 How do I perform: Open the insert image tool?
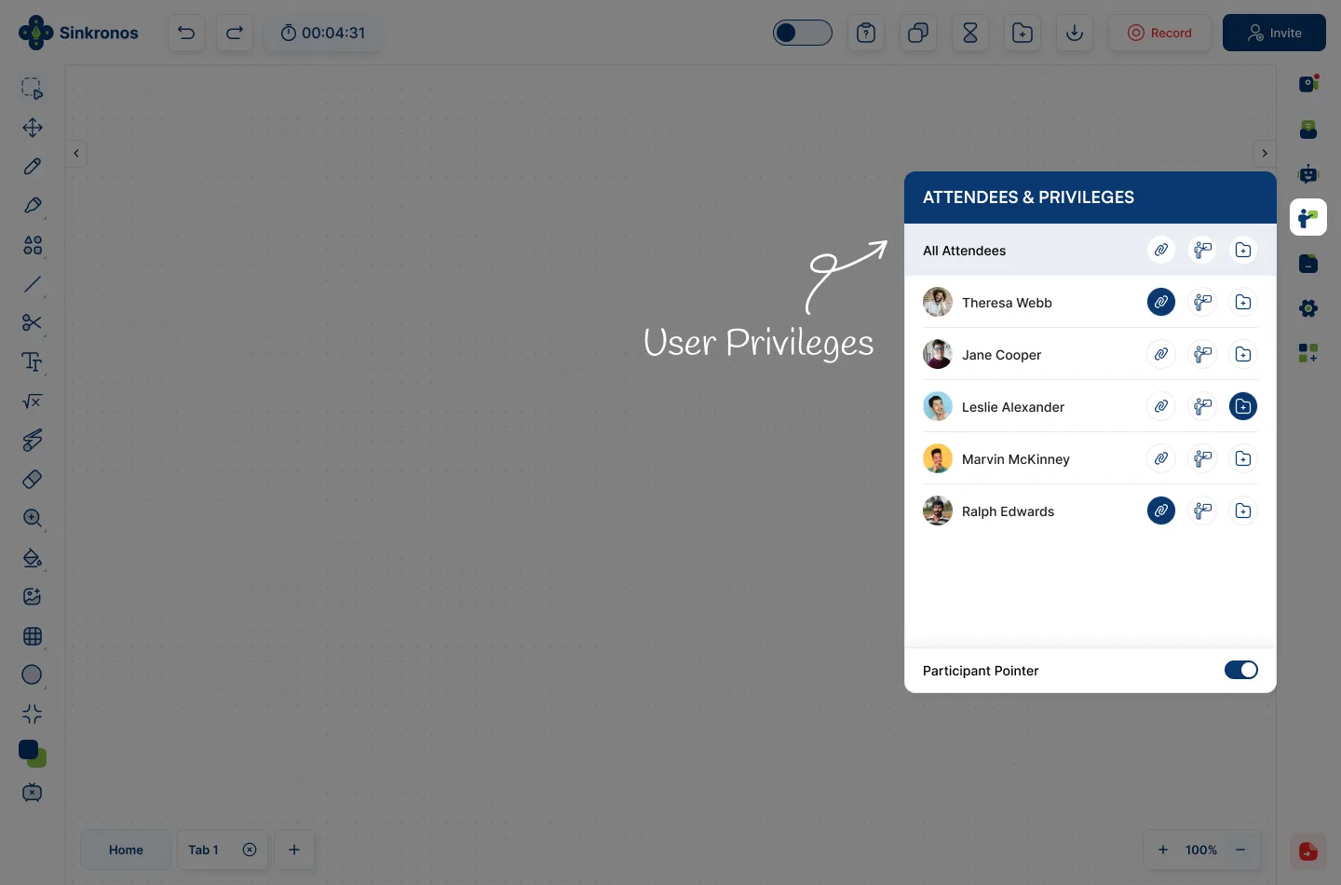point(33,596)
